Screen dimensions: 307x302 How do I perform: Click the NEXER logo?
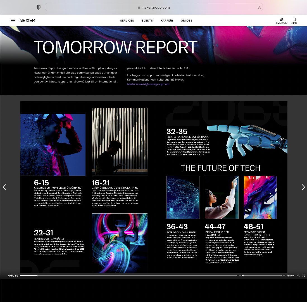(x=27, y=21)
